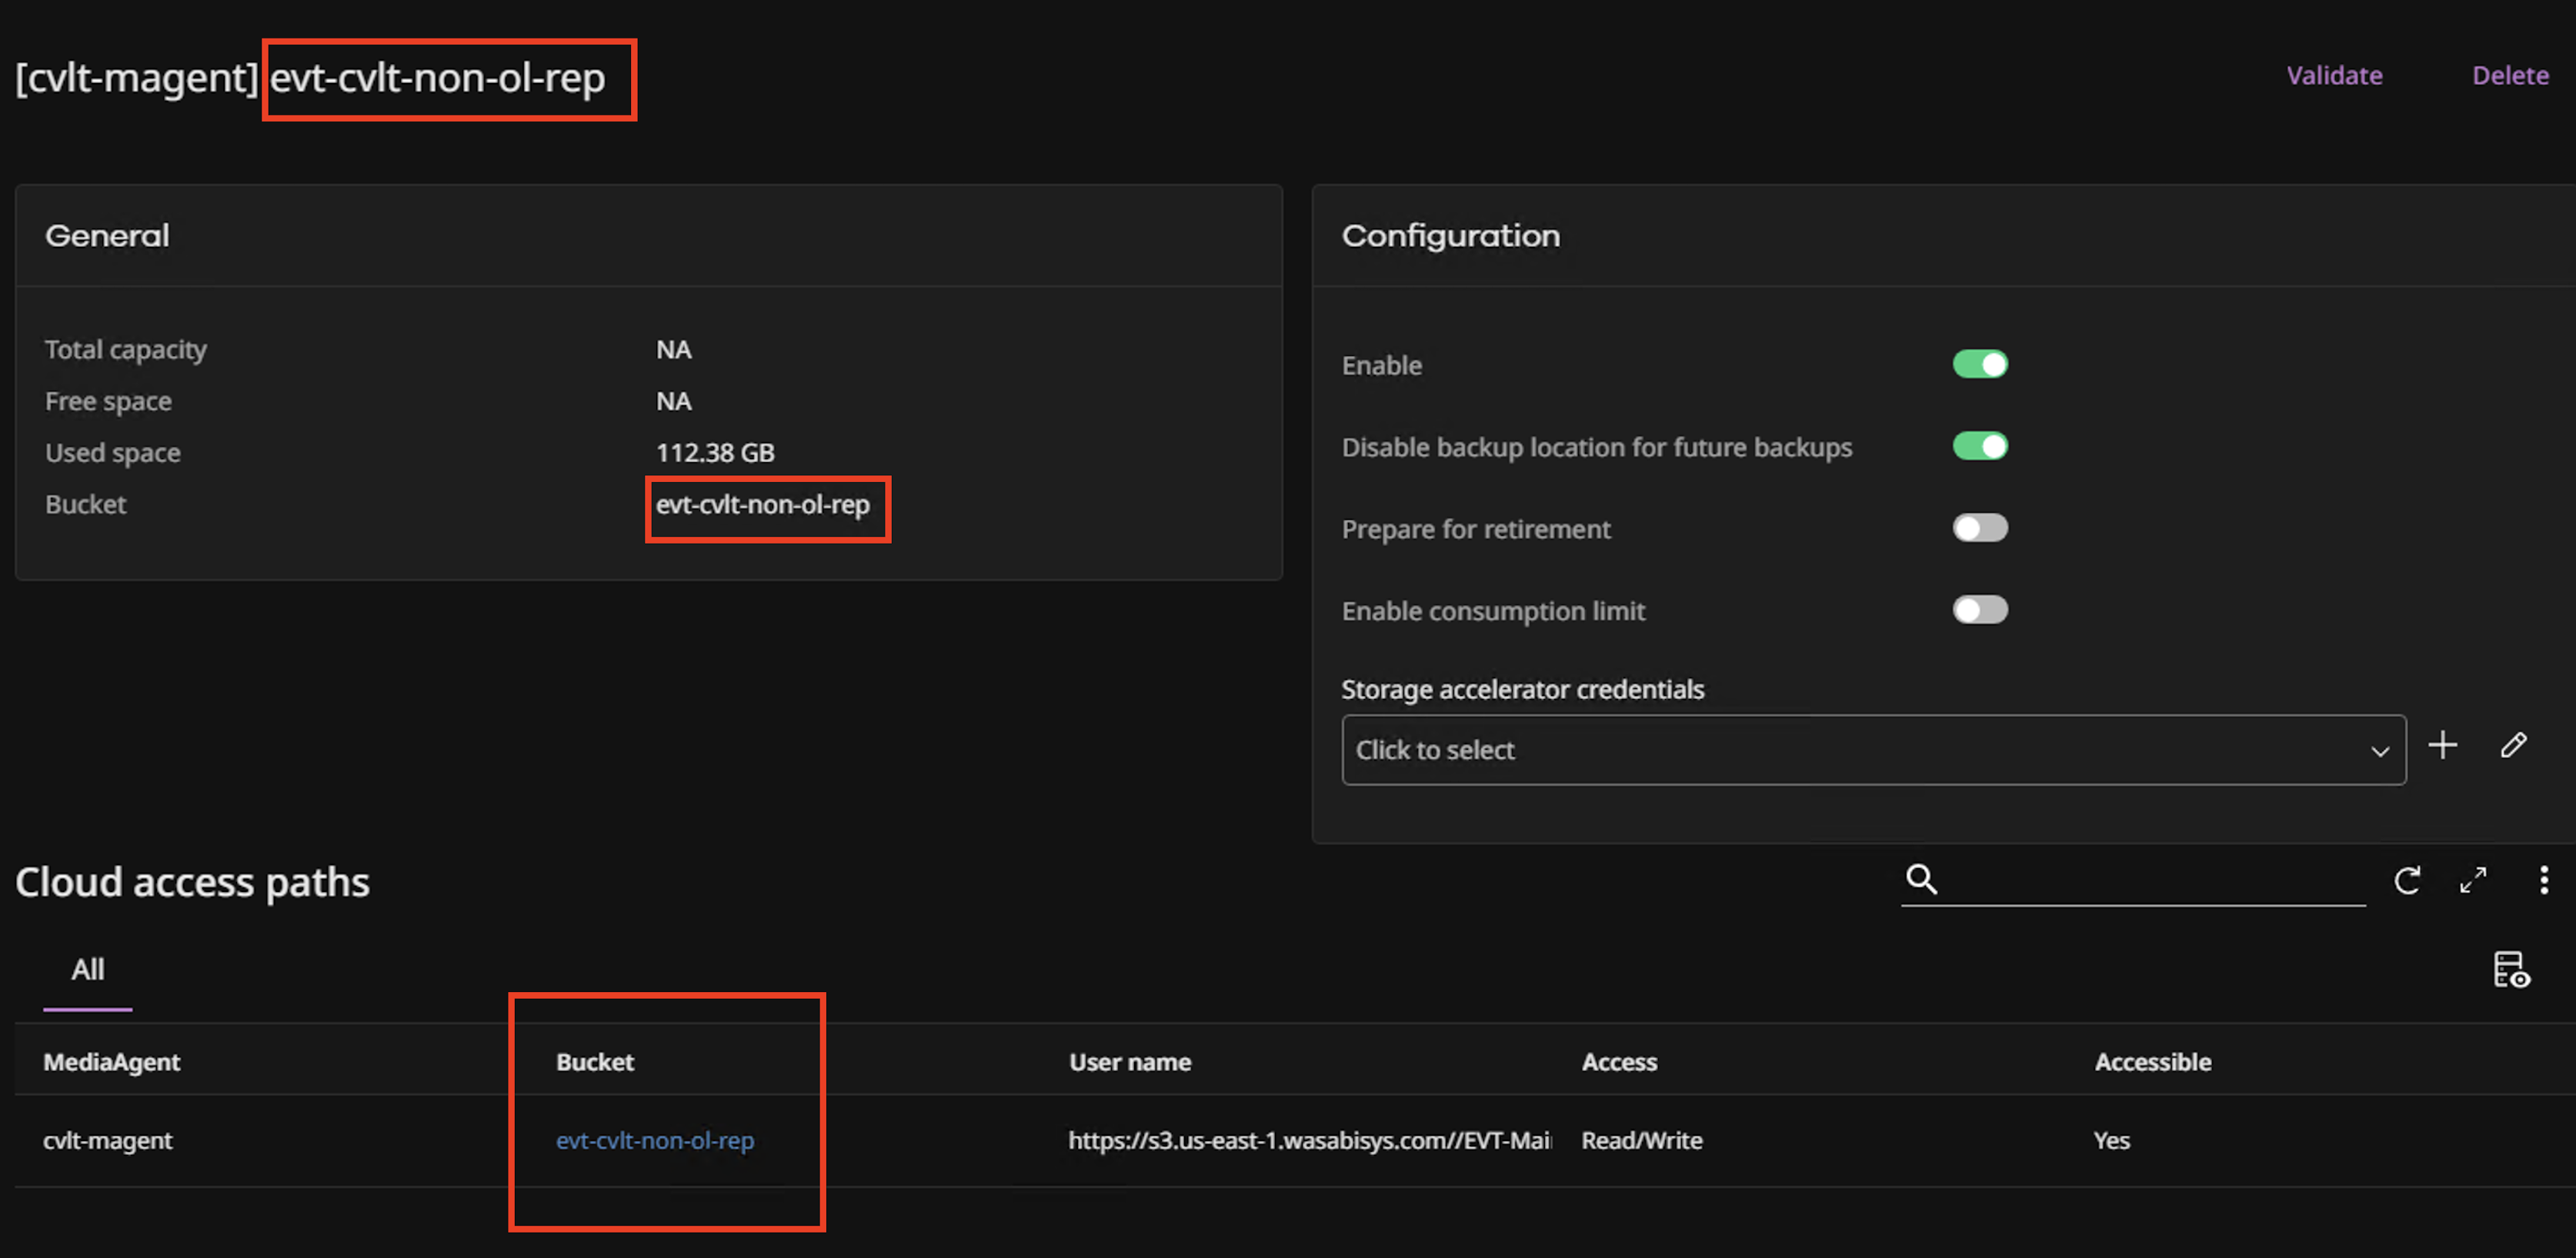Open three-dot more options menu
Image resolution: width=2576 pixels, height=1258 pixels.
pyautogui.click(x=2544, y=880)
